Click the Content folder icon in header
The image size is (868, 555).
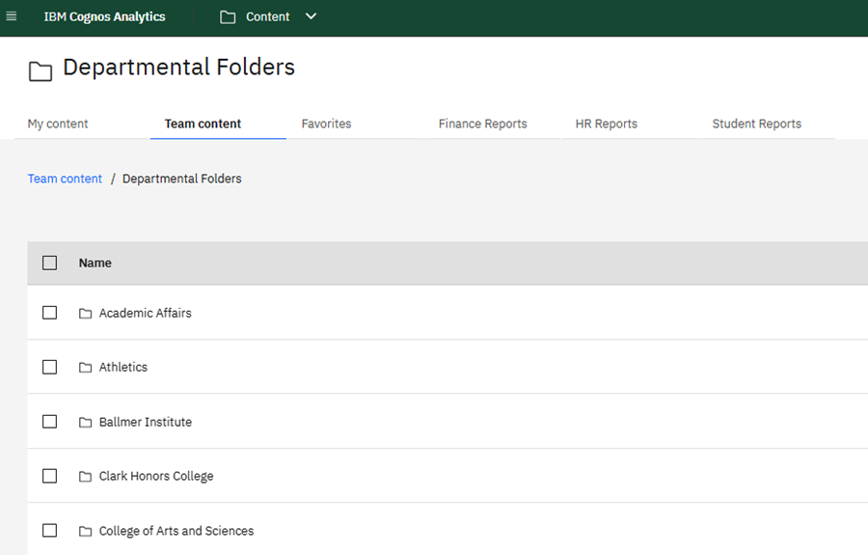tap(228, 17)
